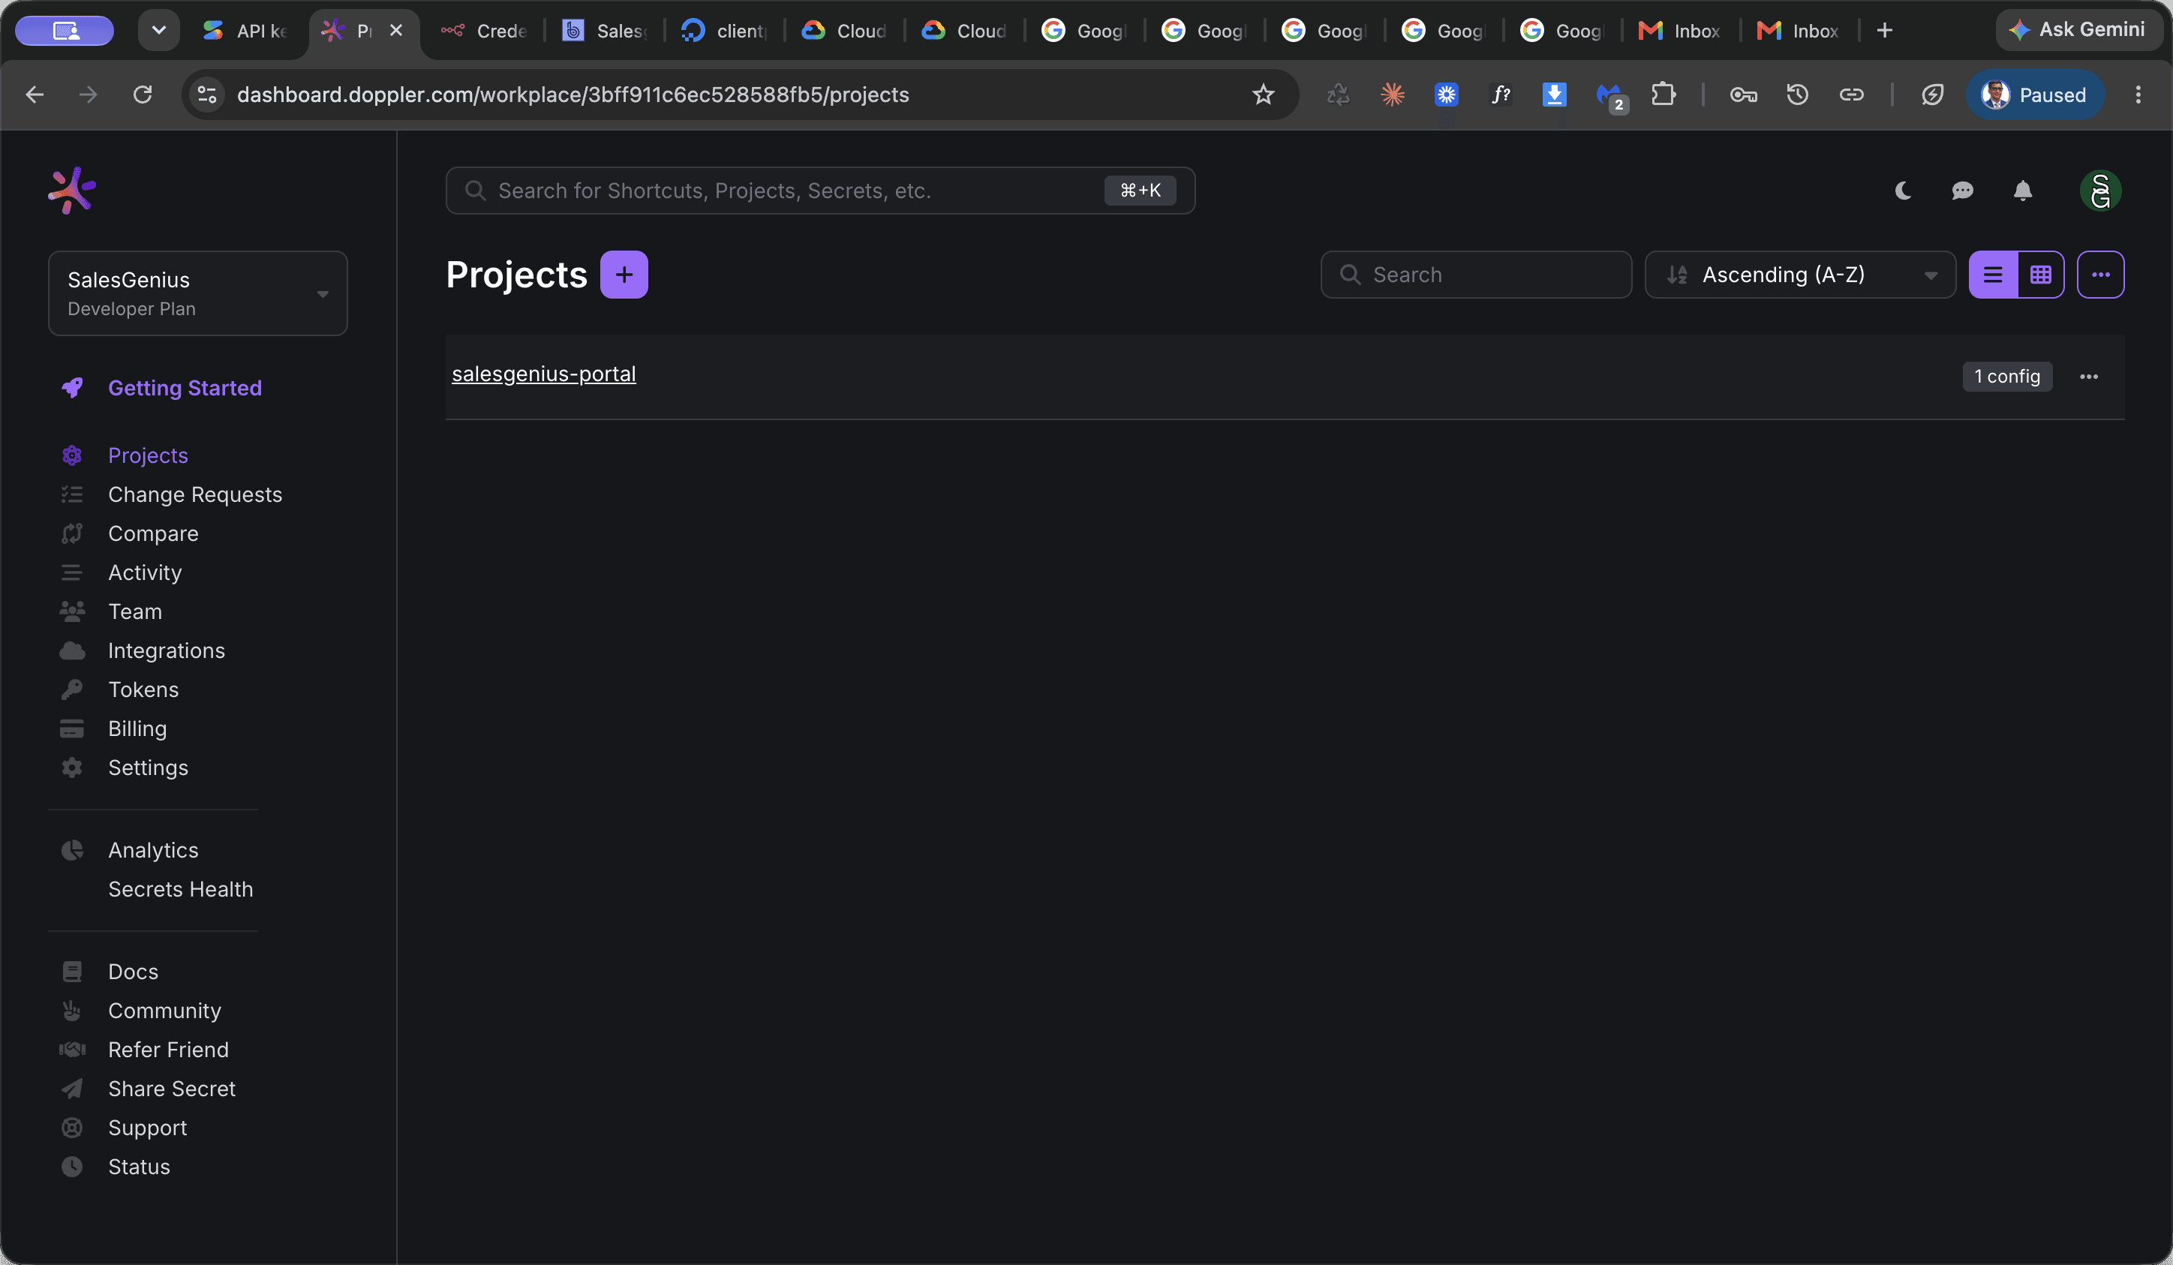Screen dimensions: 2173x1265
Task: Click the Projects search box
Action: pos(1476,275)
